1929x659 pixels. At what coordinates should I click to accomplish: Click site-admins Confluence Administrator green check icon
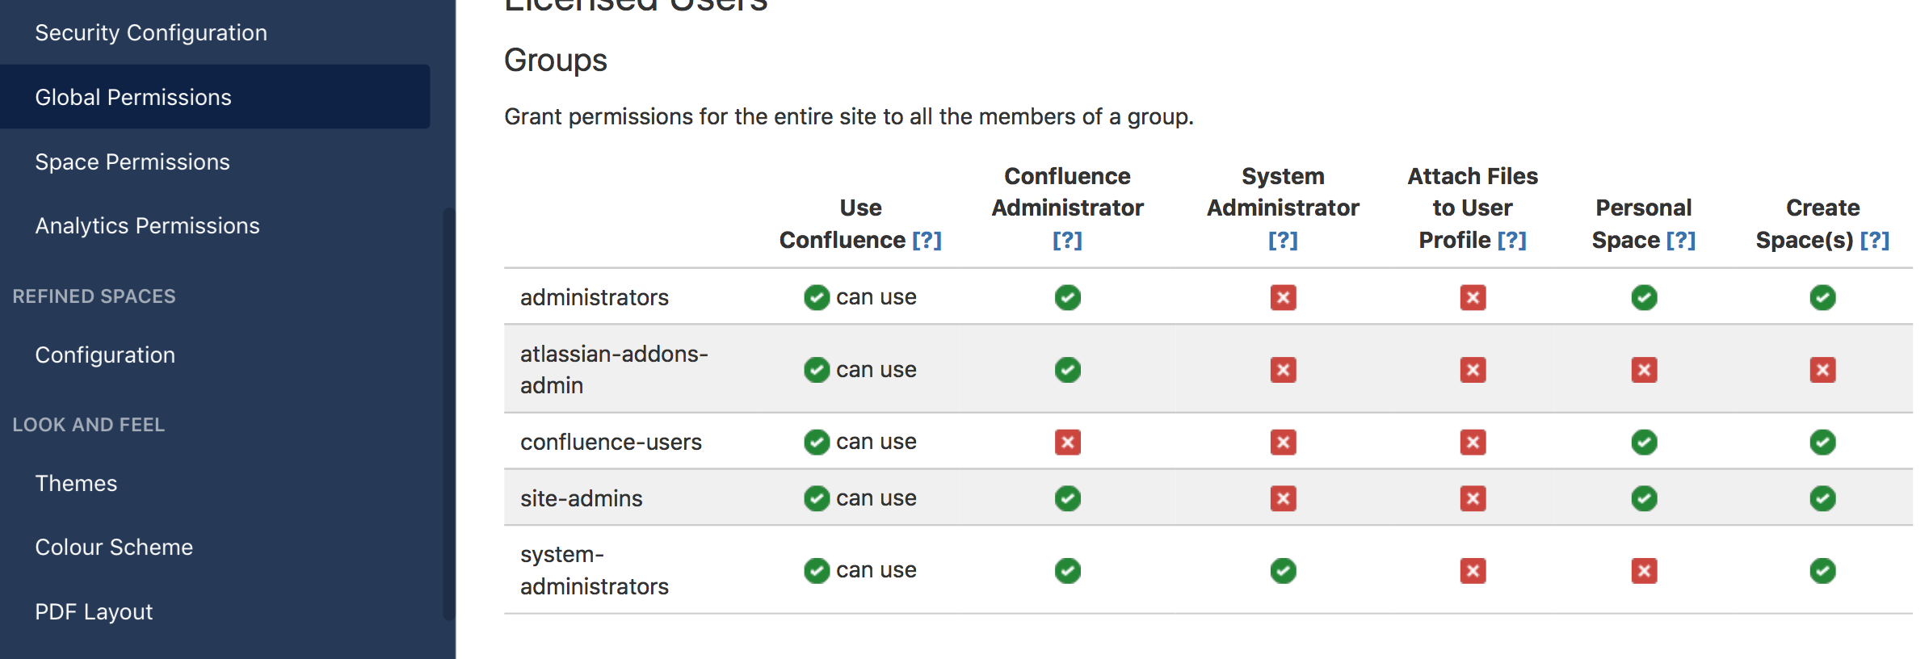(1067, 498)
